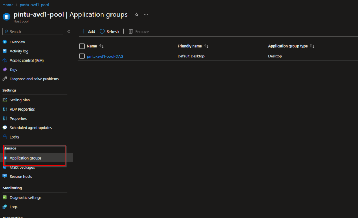Go to Session hosts
Viewport: 358px width, 218px height.
tap(21, 176)
